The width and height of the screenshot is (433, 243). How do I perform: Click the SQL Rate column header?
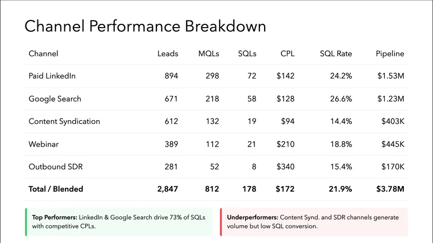click(336, 54)
